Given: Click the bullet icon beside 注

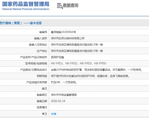Looking at the screenshot, I should point(43,114).
